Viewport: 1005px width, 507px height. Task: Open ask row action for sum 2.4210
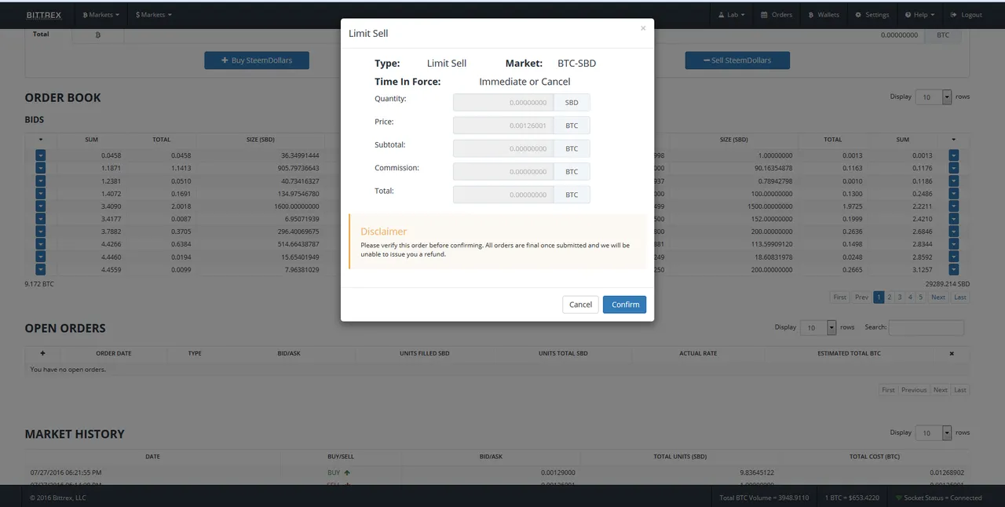click(954, 218)
